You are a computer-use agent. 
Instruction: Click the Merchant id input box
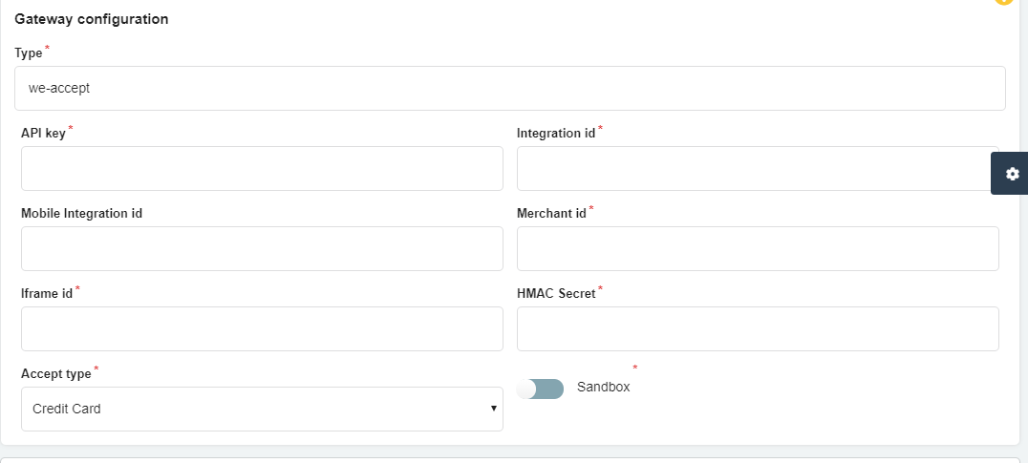(x=758, y=249)
